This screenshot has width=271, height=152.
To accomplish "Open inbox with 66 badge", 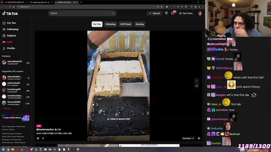I will tap(173, 13).
